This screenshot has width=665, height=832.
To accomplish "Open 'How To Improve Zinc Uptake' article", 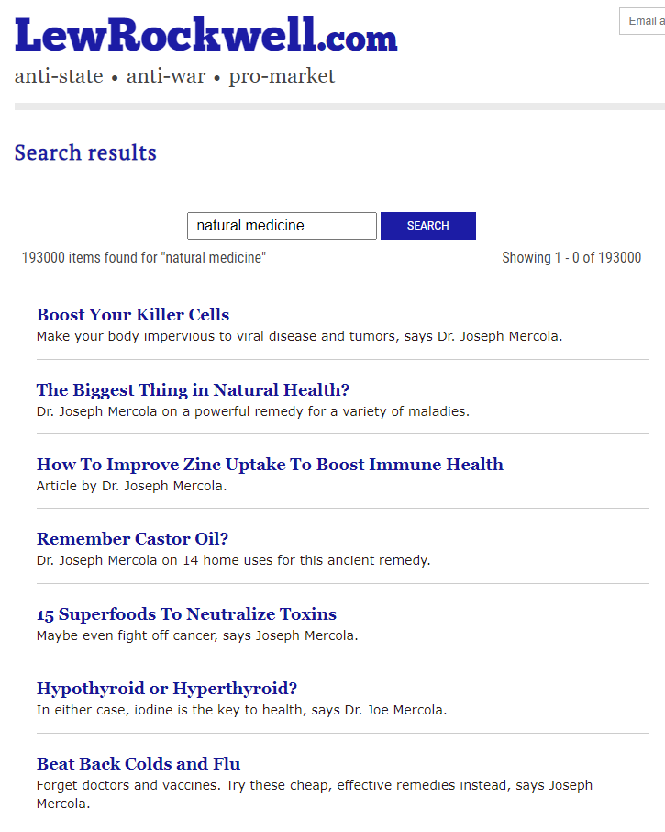I will click(270, 465).
